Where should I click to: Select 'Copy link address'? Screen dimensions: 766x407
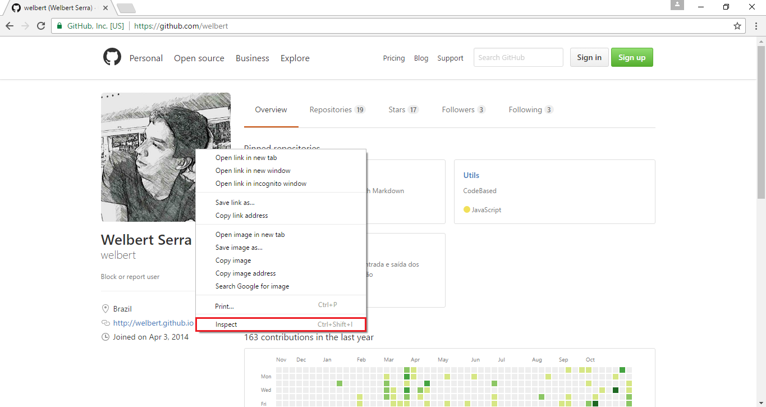click(281, 216)
